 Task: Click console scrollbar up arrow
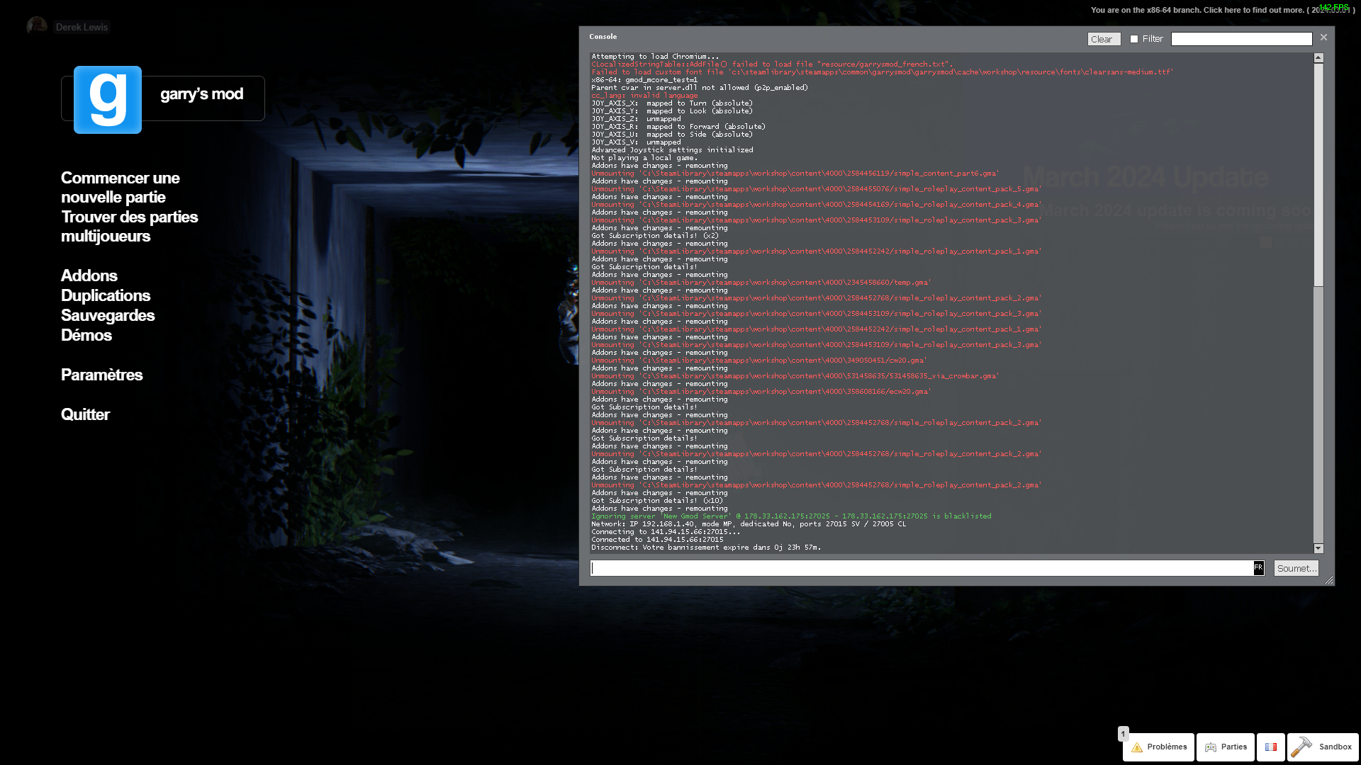[1318, 57]
